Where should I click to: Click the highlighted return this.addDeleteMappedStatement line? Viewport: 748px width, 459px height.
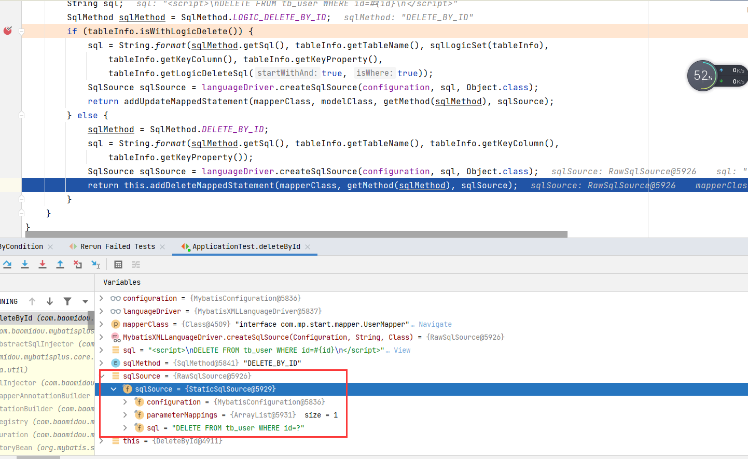[x=385, y=185]
